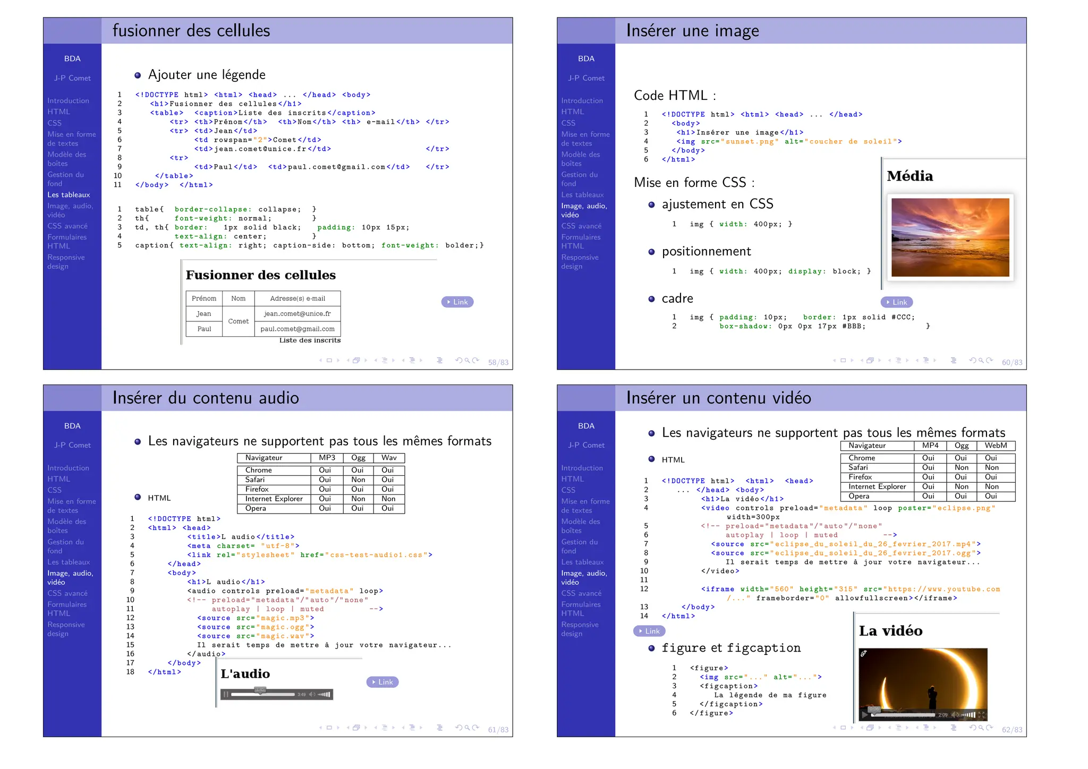Click the search magnifier icon on slide 58/83
1088x769 pixels.
coord(467,361)
